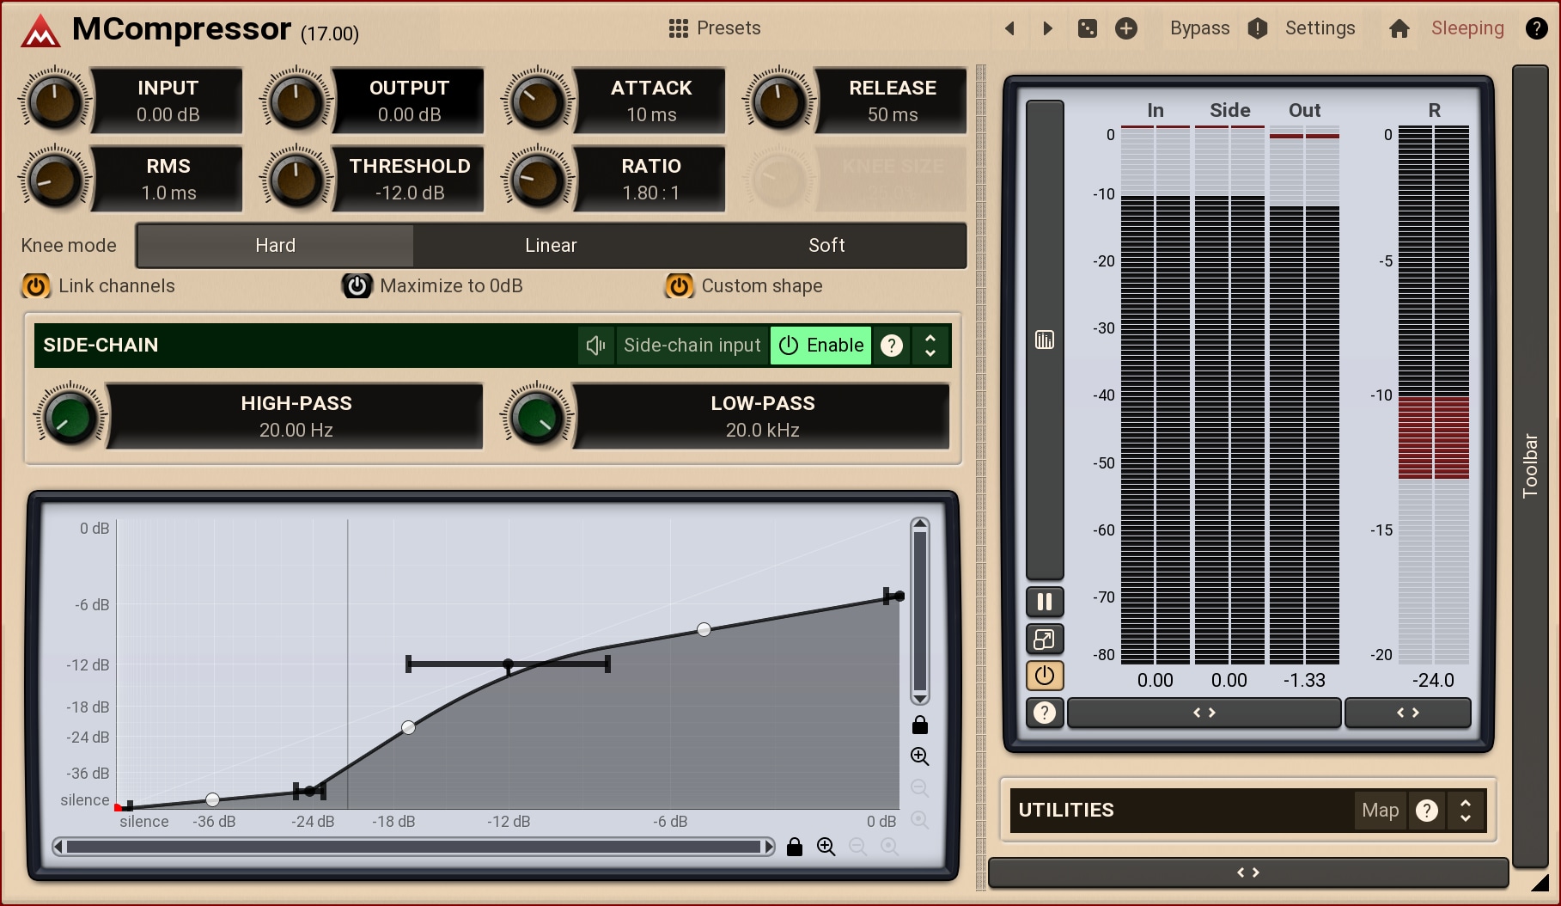1561x906 pixels.
Task: Enable Maximize to 0dB option
Action: point(357,286)
